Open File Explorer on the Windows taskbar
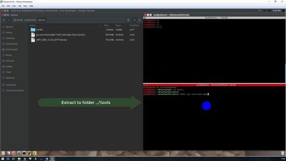 coord(19,159)
